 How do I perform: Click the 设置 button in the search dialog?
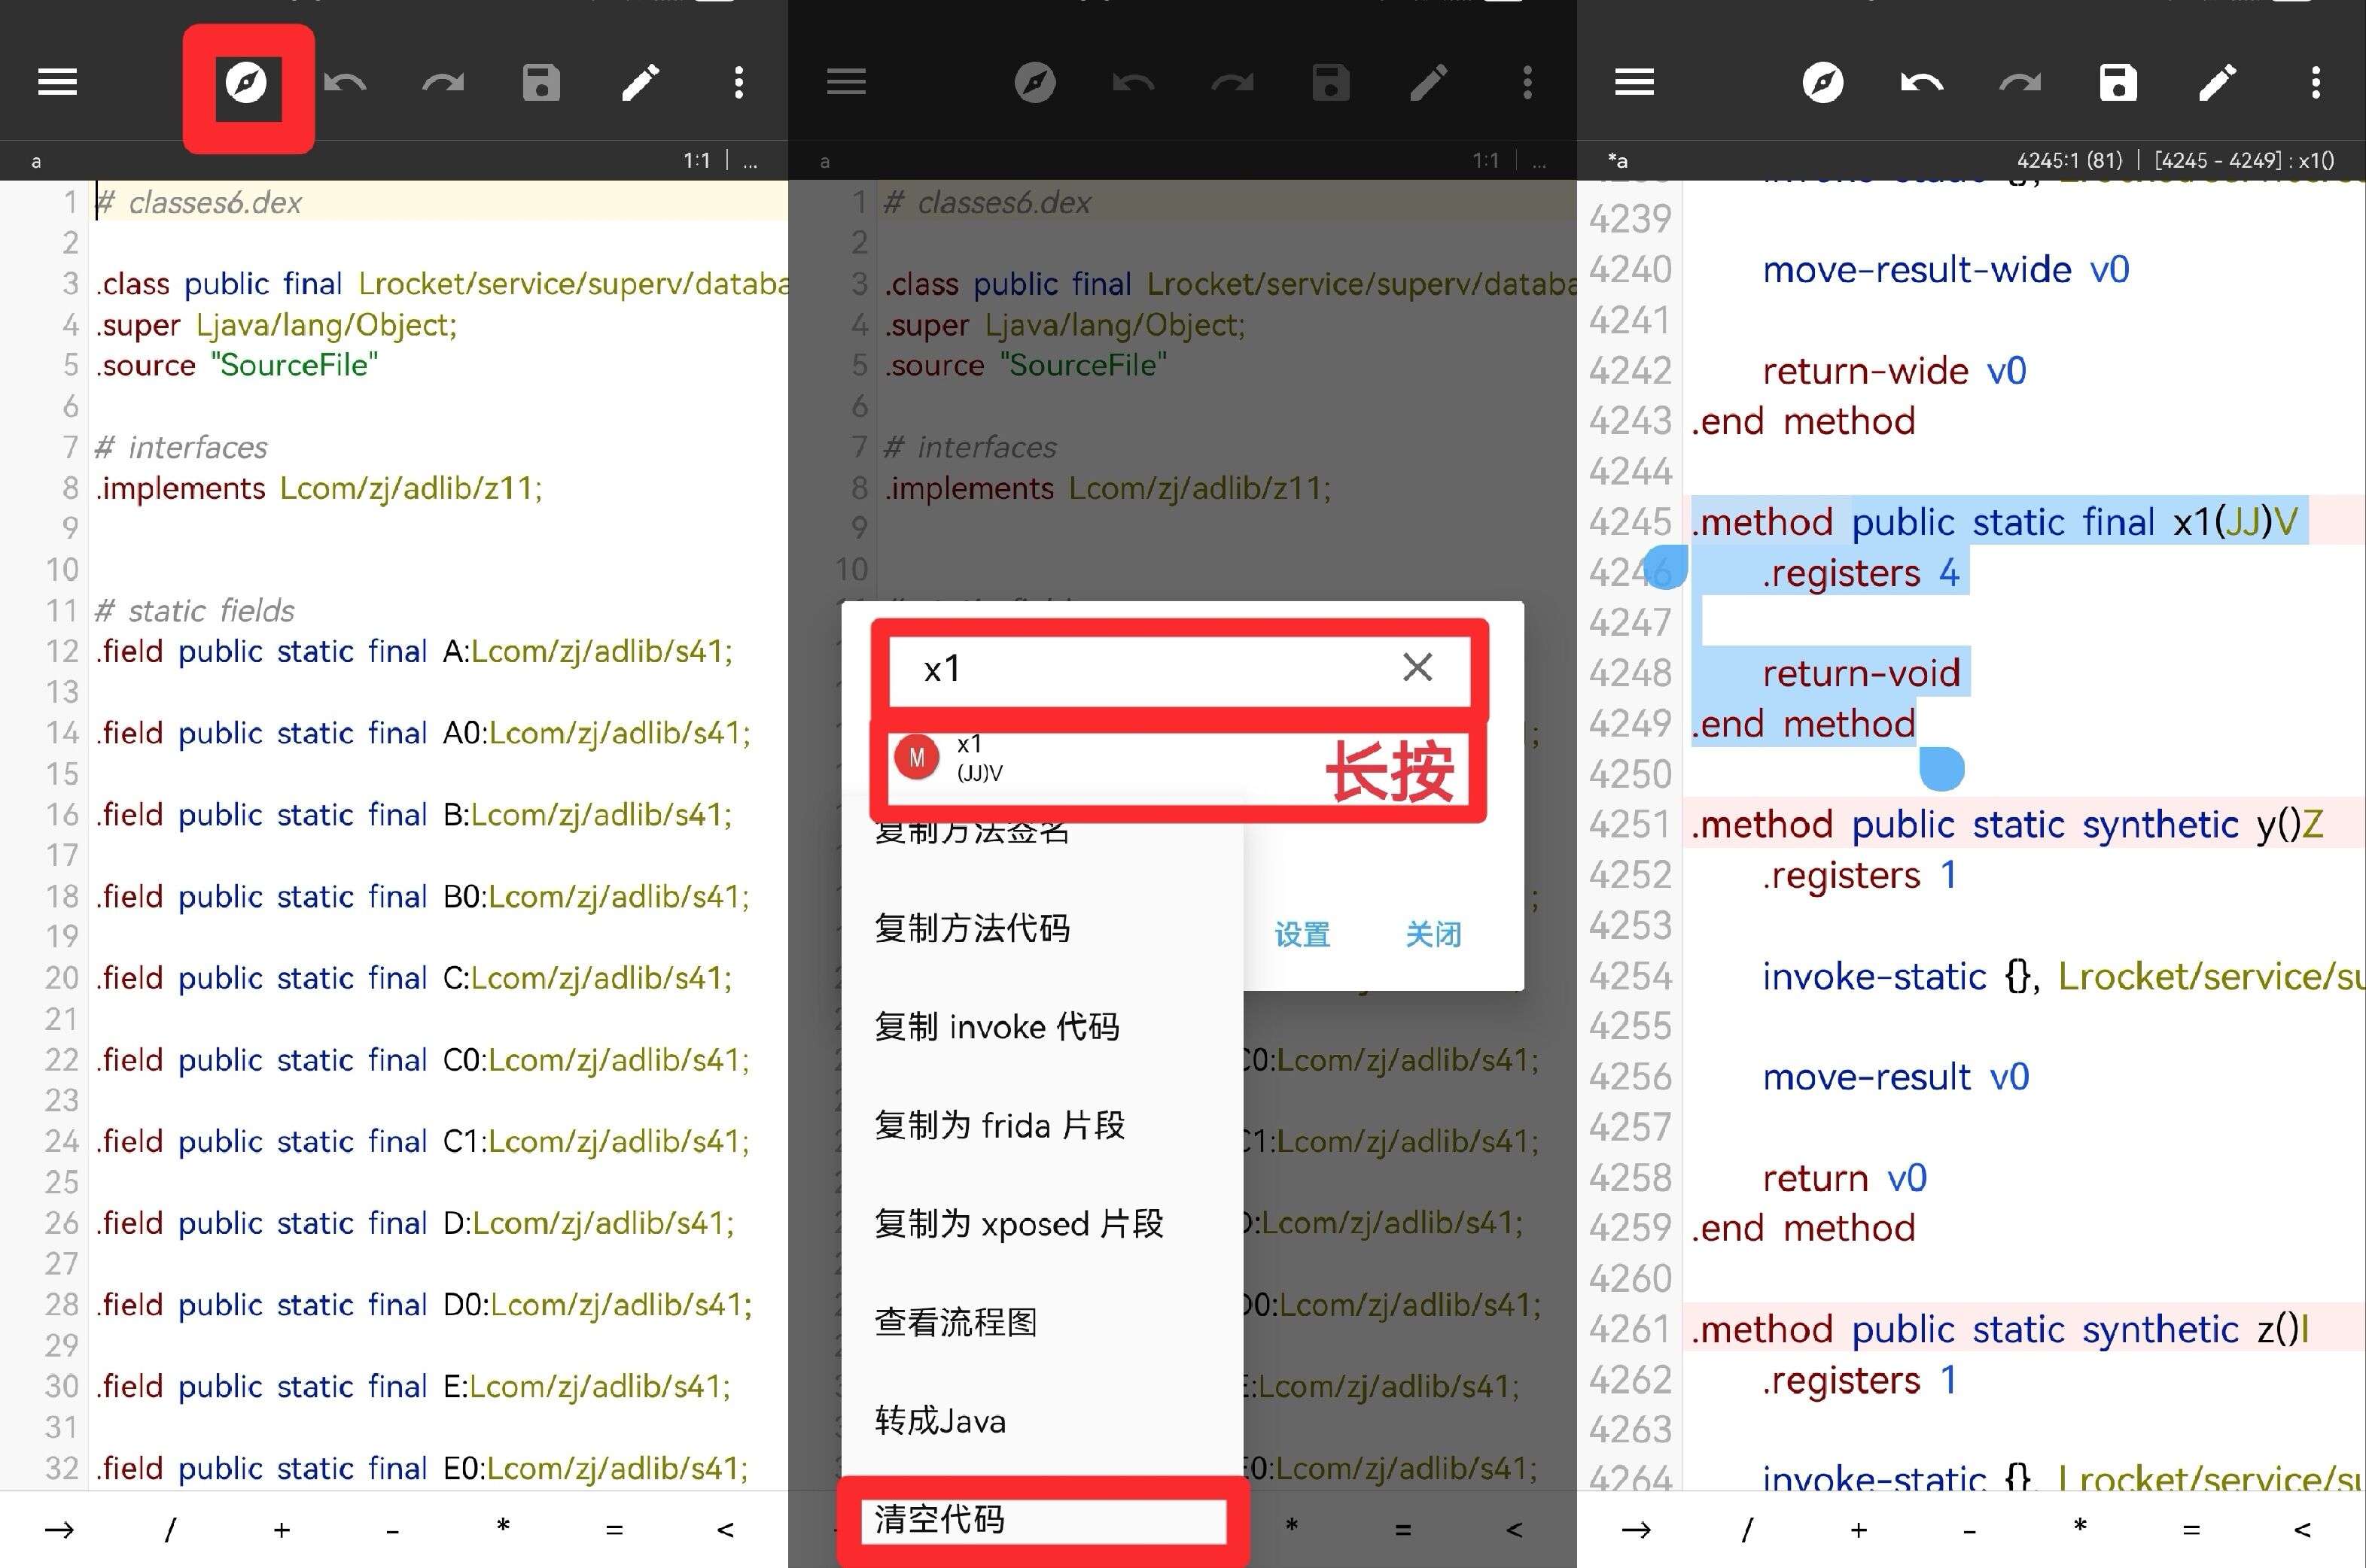pyautogui.click(x=1302, y=934)
